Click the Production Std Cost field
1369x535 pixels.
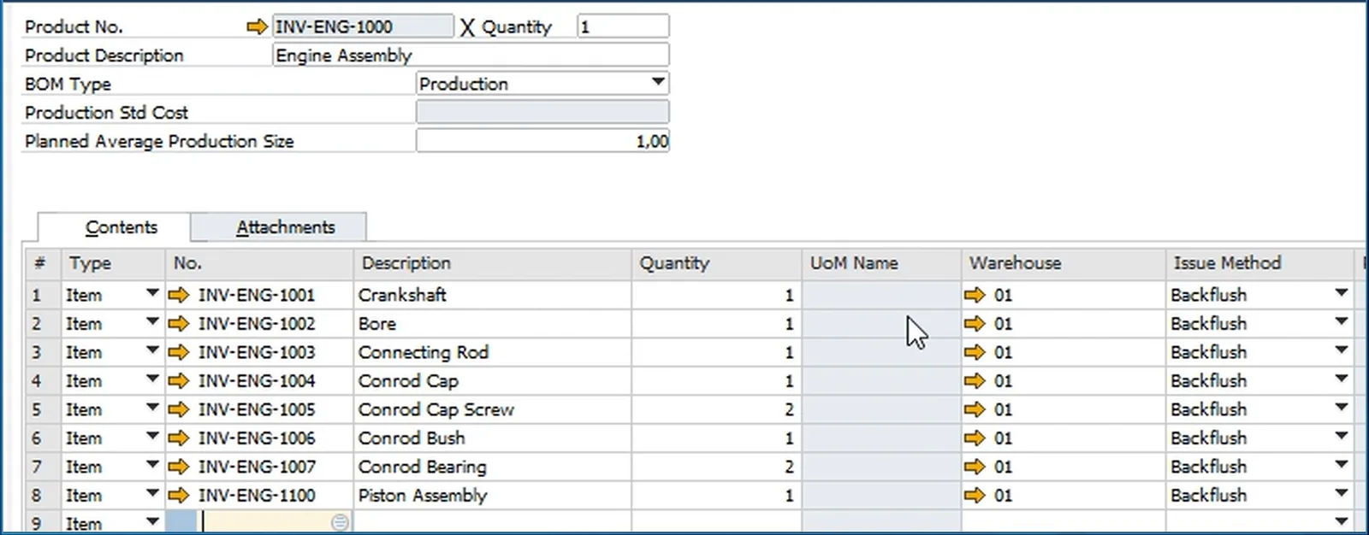pos(542,112)
